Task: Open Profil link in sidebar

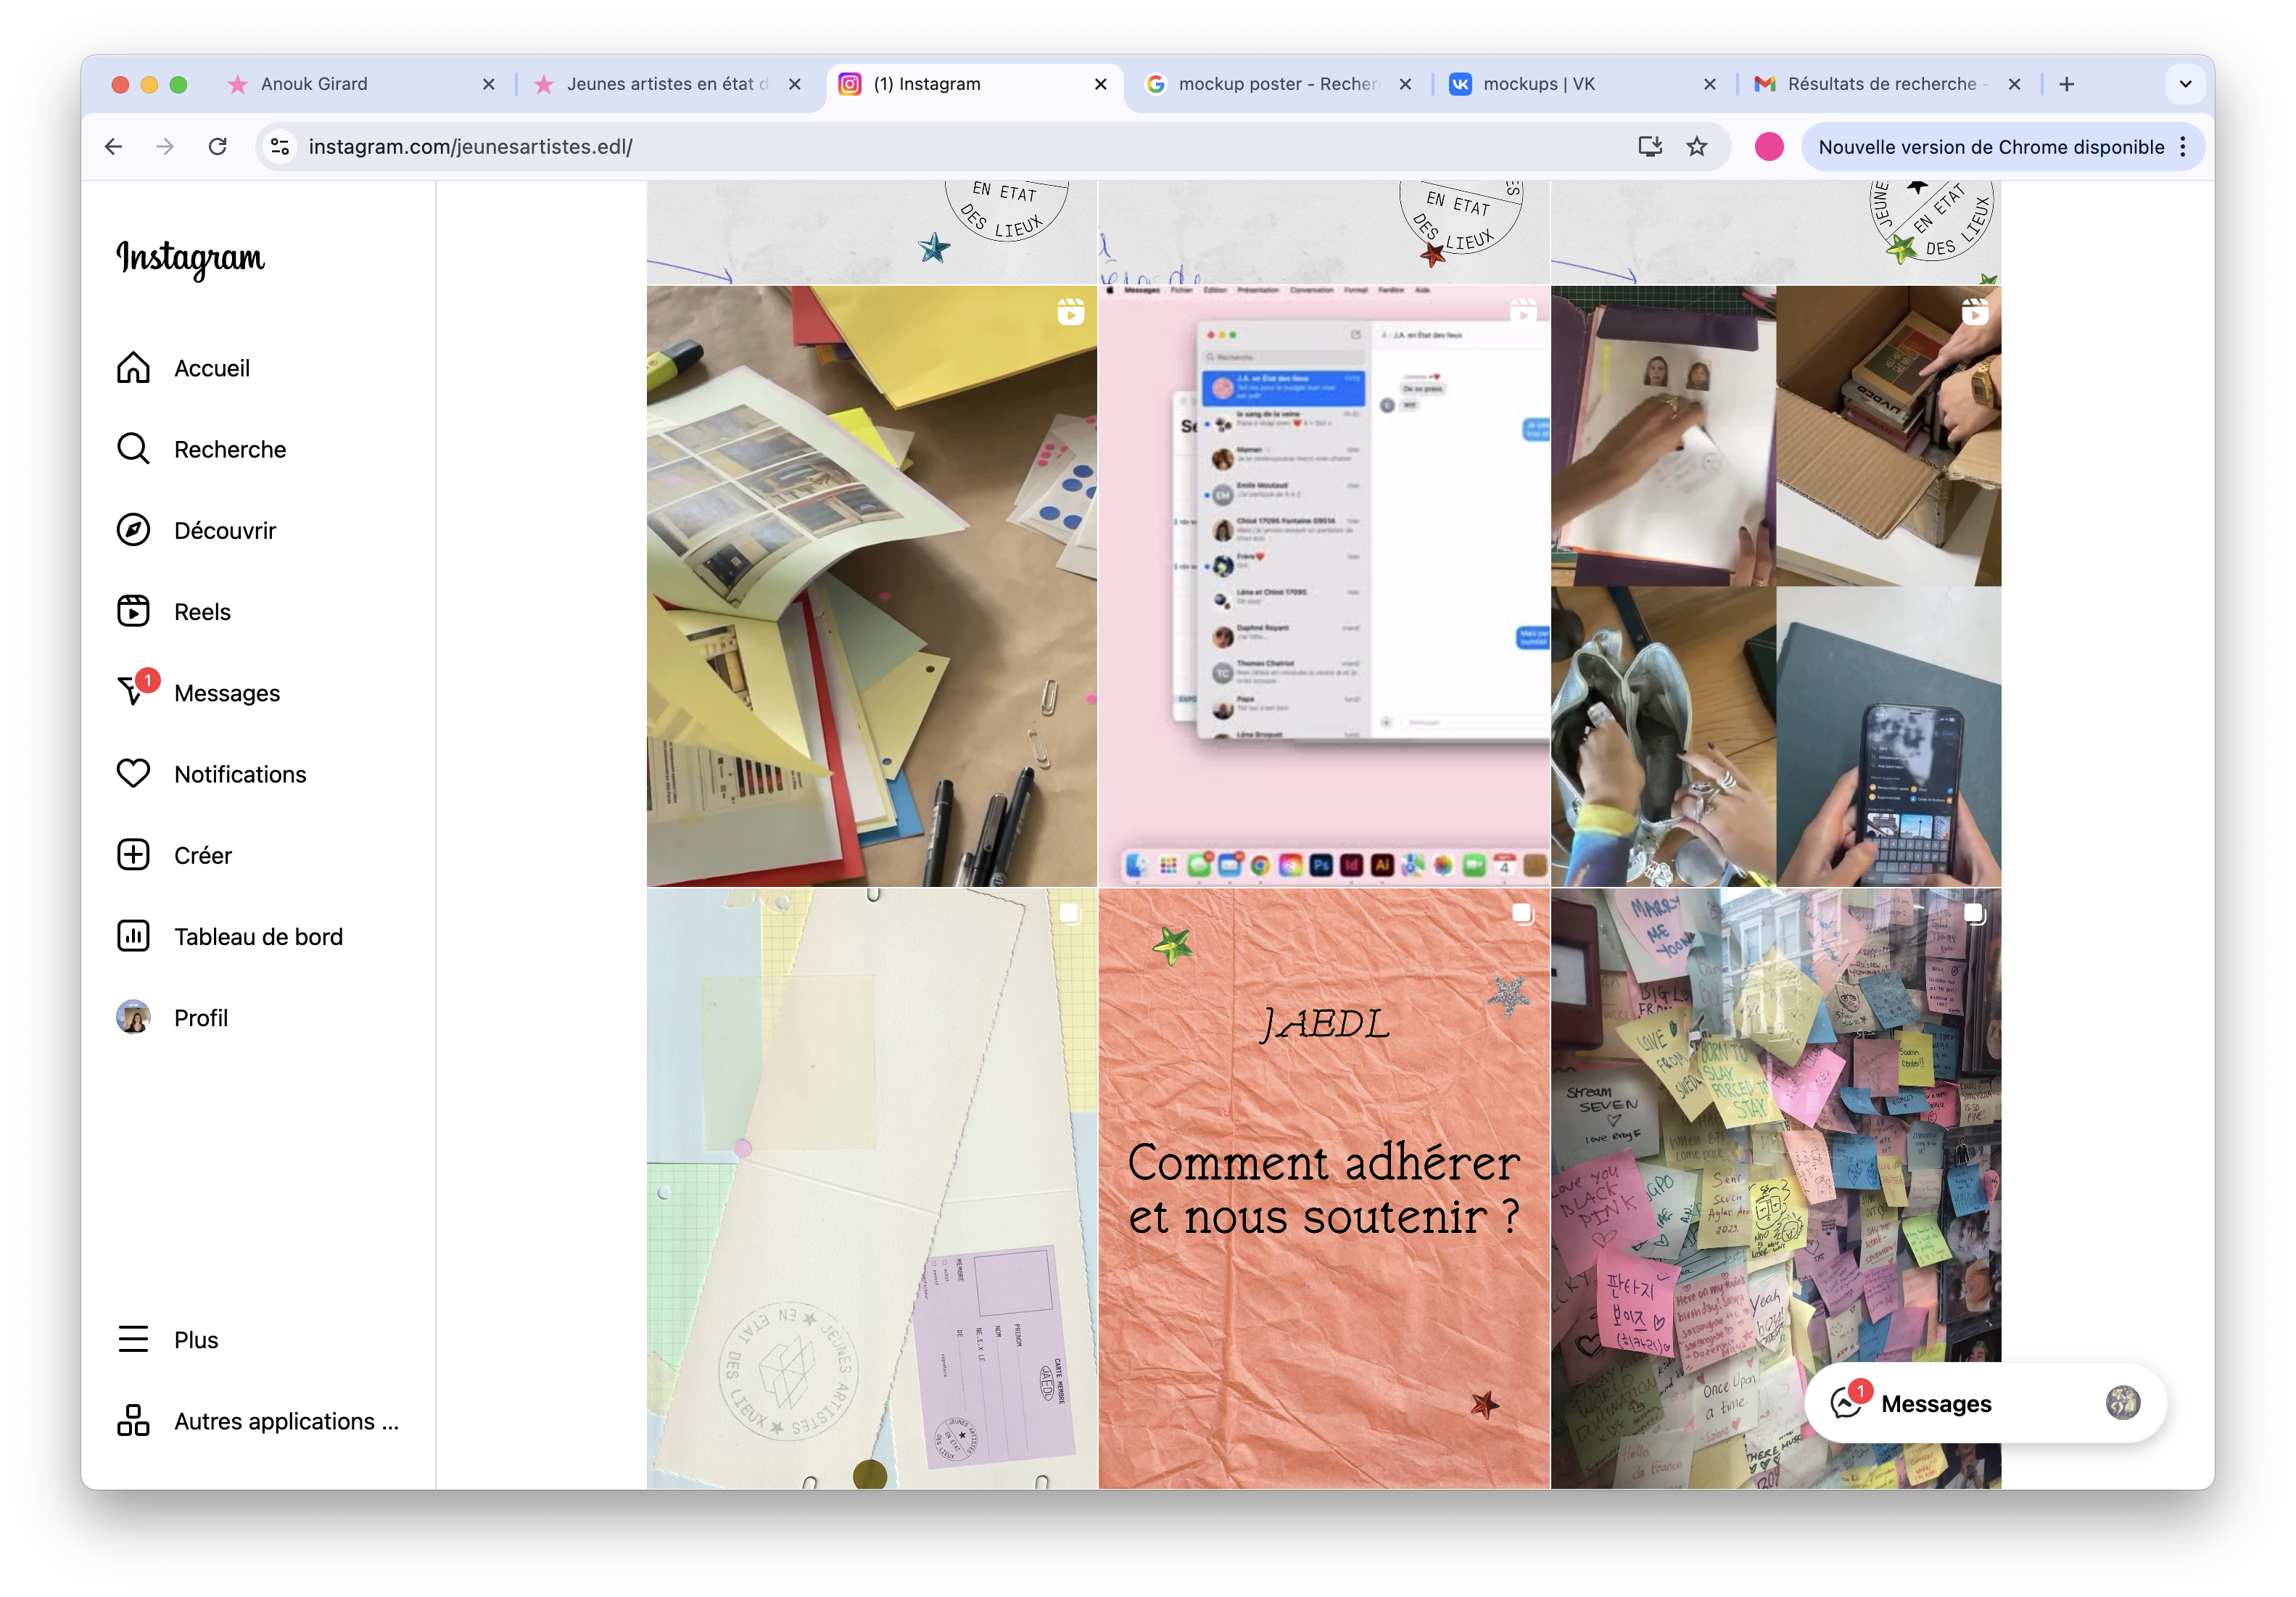Action: click(x=200, y=1018)
